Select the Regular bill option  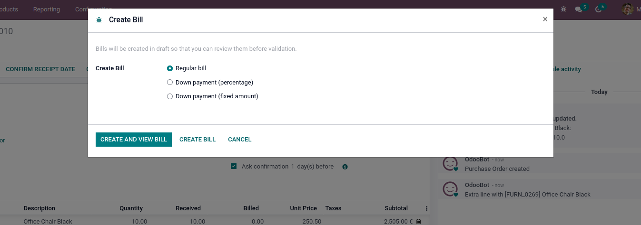(x=170, y=68)
